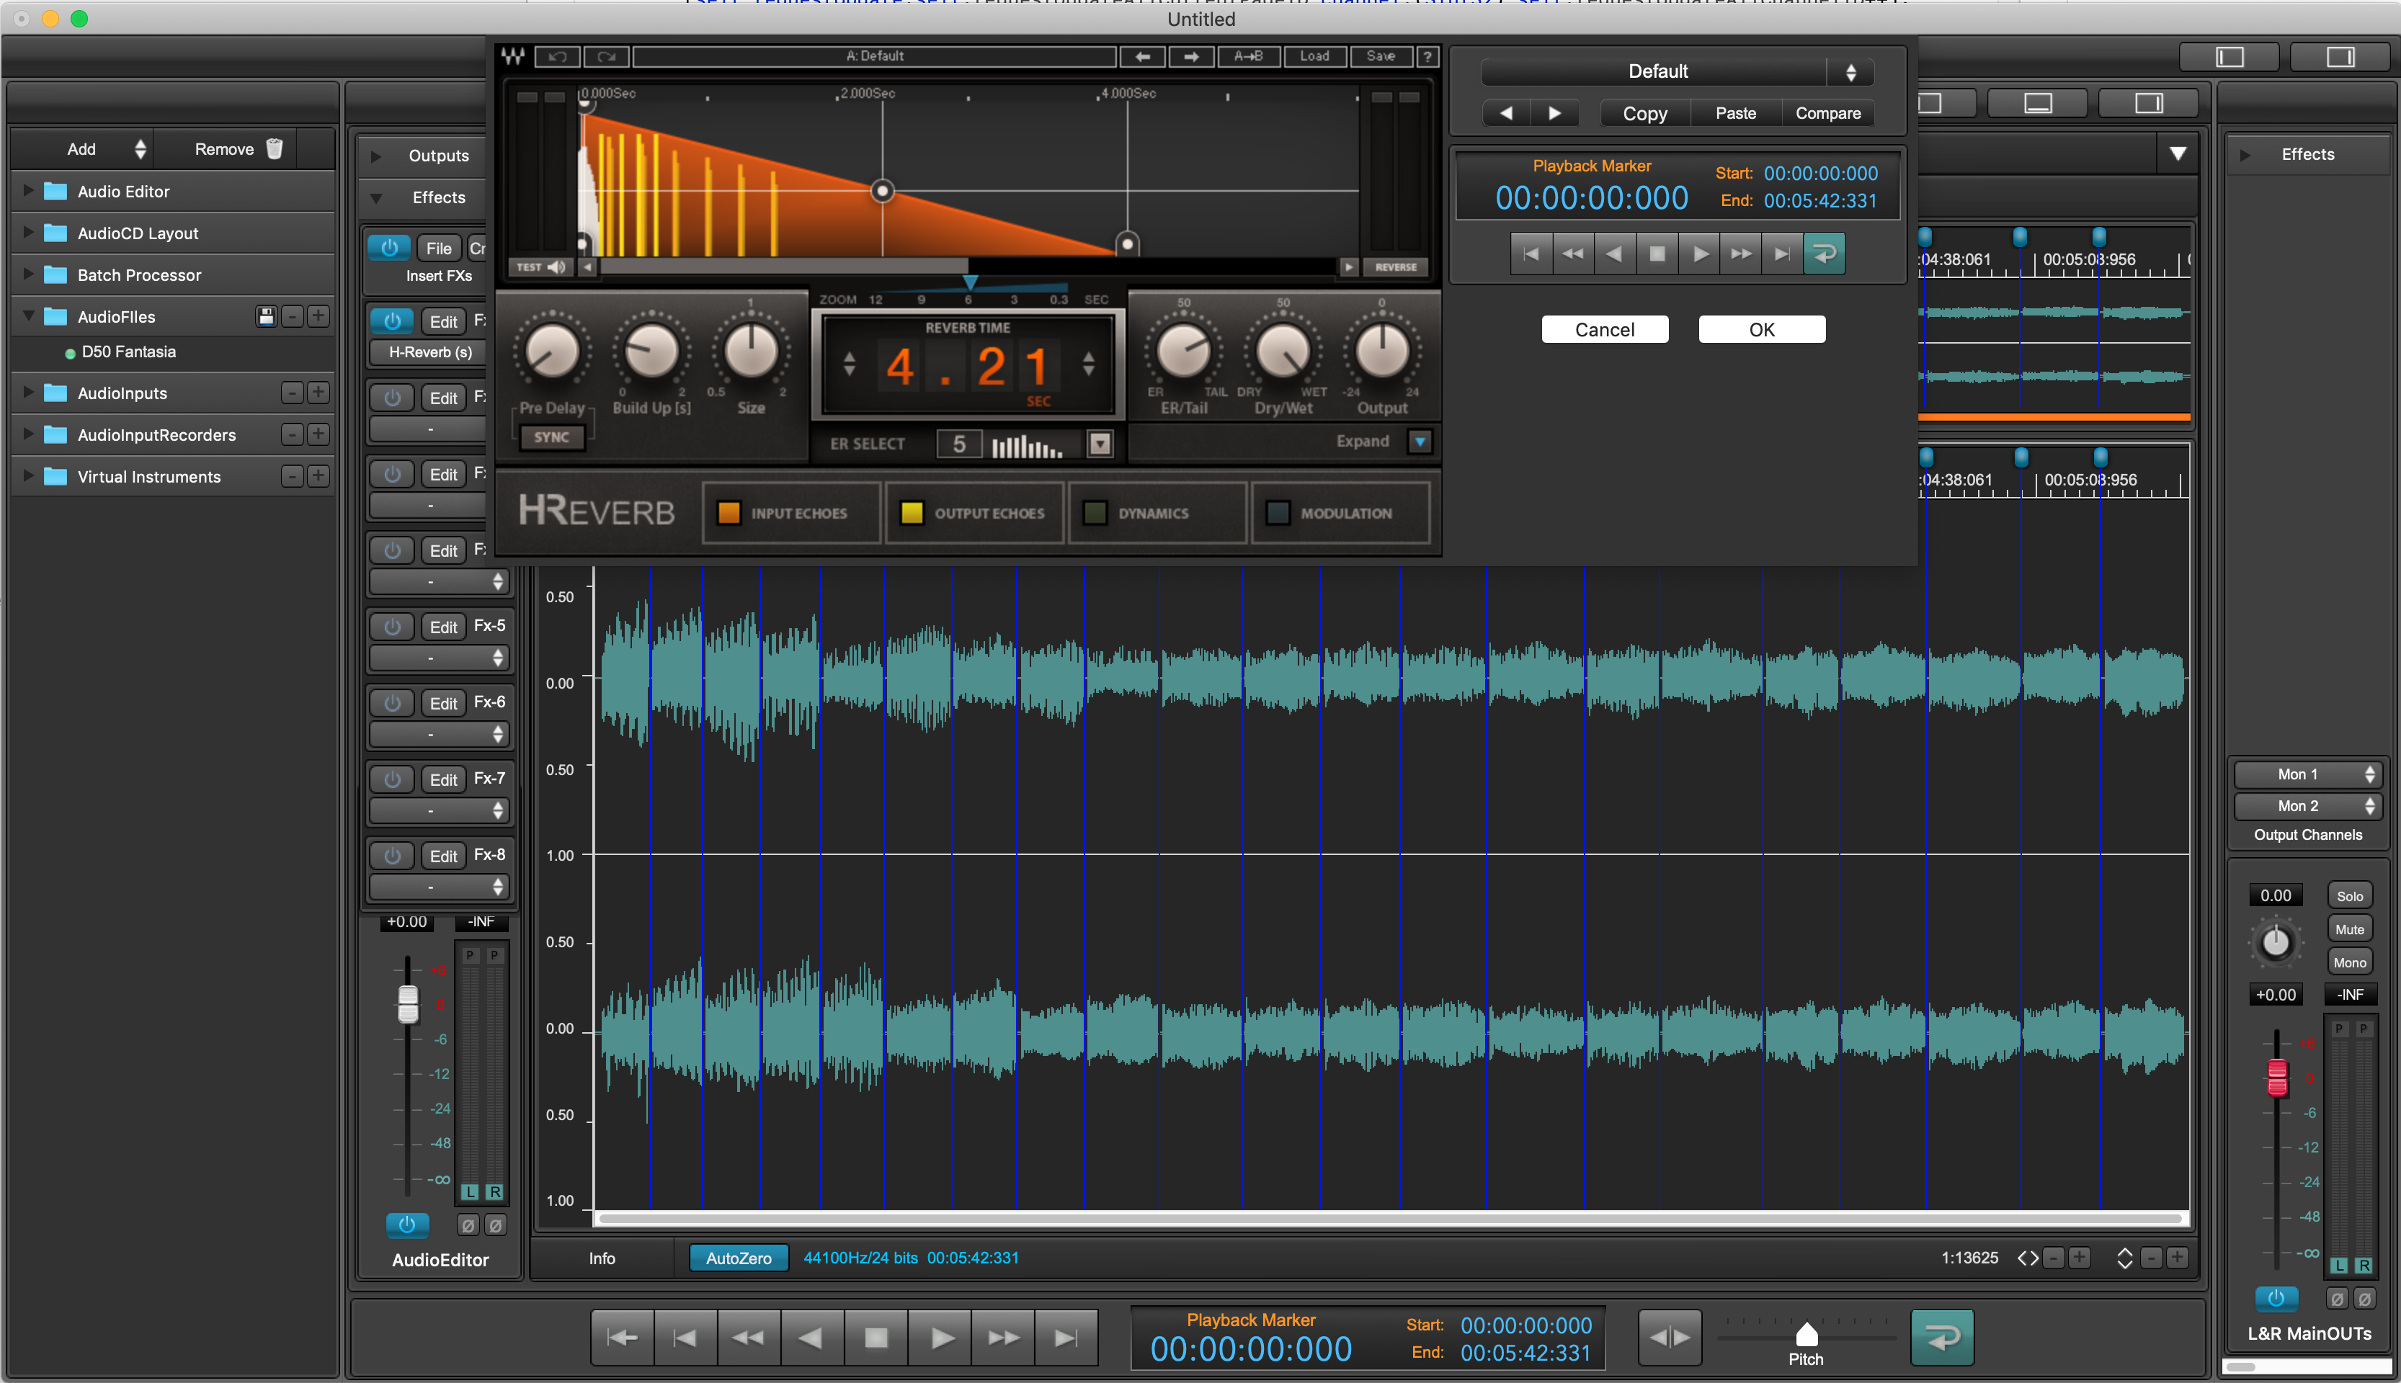Viewport: 2401px width, 1383px height.
Task: Expand the Outputs section
Action: (376, 156)
